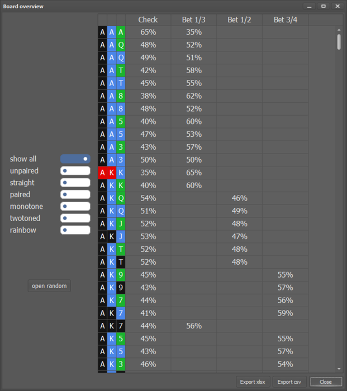Image resolution: width=347 pixels, height=391 pixels.
Task: Click the 41% Check cell
Action: pos(148,313)
